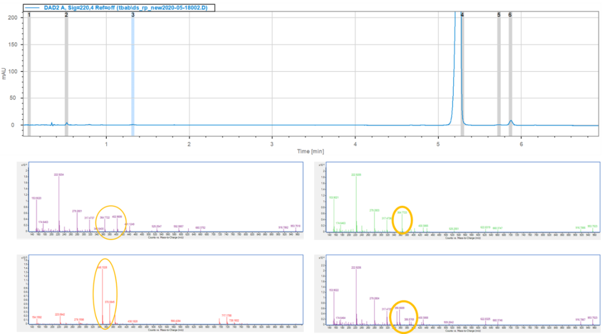607x334 pixels.
Task: Click the 222.9206 peak label in bottom-right spectrum
Action: point(356,267)
